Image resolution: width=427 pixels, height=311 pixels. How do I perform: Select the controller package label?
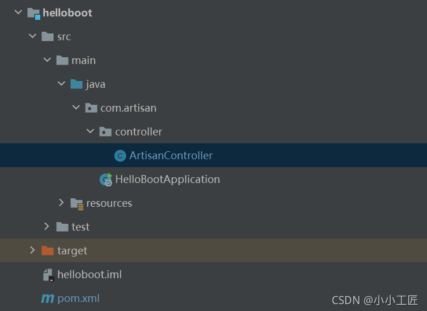point(138,132)
